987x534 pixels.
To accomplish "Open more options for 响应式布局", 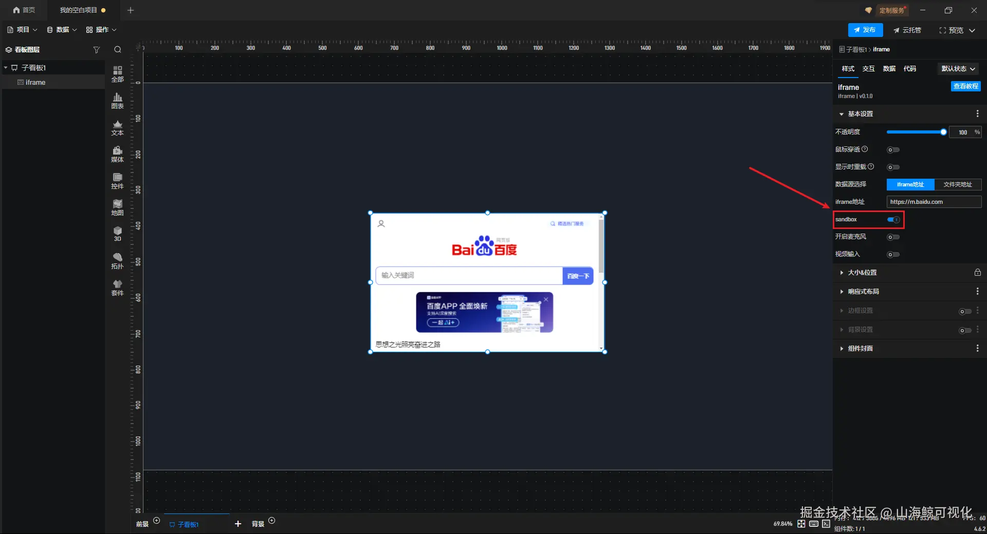I will pos(977,291).
